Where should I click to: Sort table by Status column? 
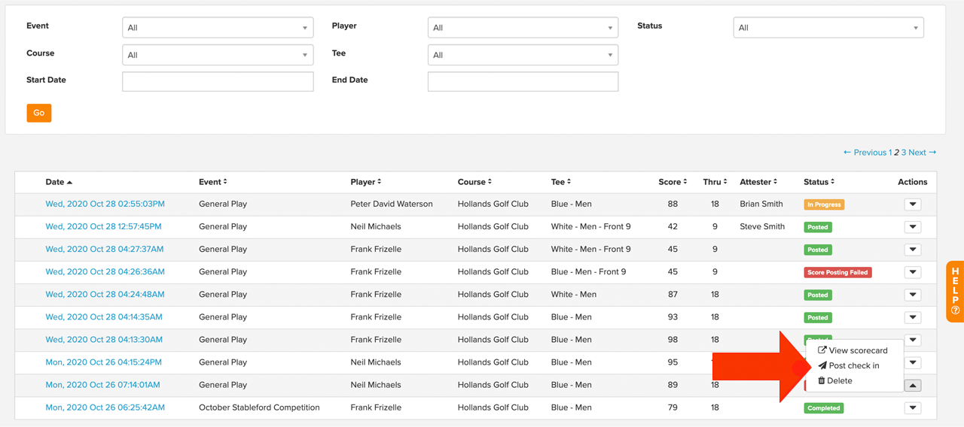(819, 182)
